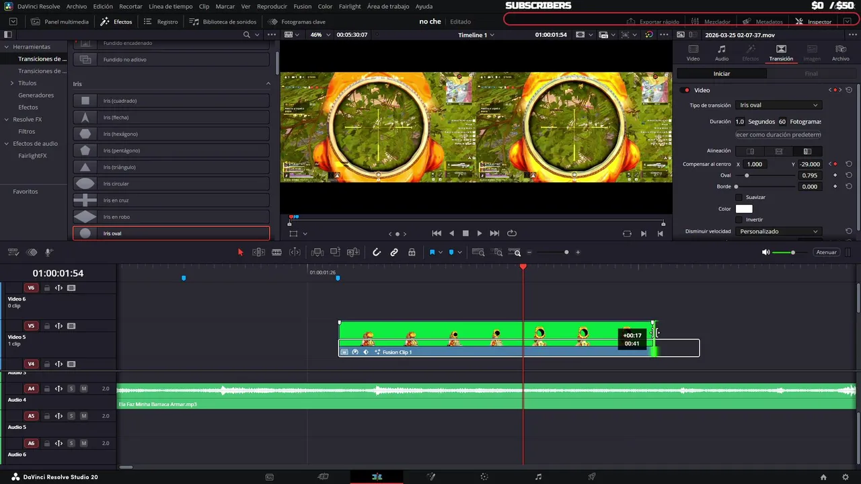Toggle the Loop playback icon
The height and width of the screenshot is (484, 861).
[512, 233]
